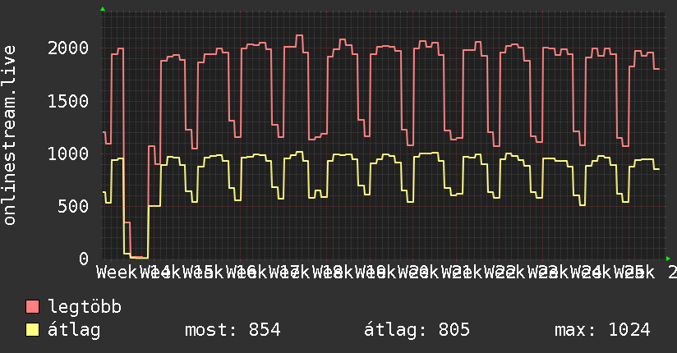This screenshot has height=353, width=677.
Task: Select the 'legtöbb' legend label
Action: pyautogui.click(x=85, y=307)
